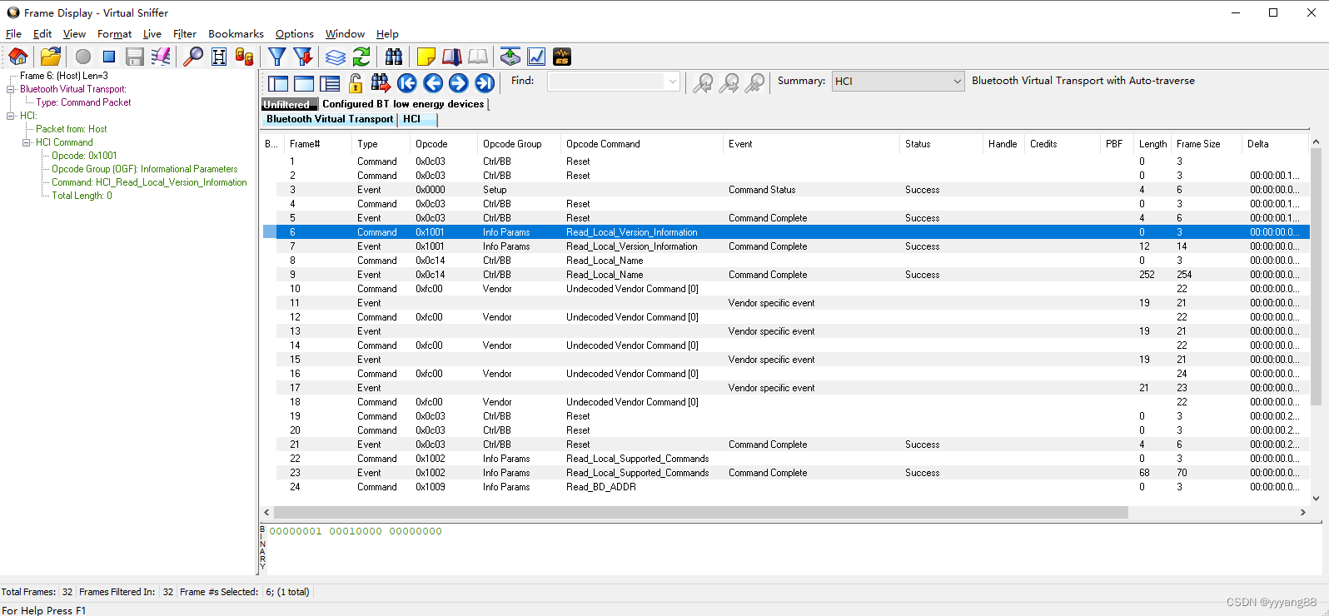The width and height of the screenshot is (1329, 616).
Task: Click the orange ES waveform icon
Action: [562, 57]
